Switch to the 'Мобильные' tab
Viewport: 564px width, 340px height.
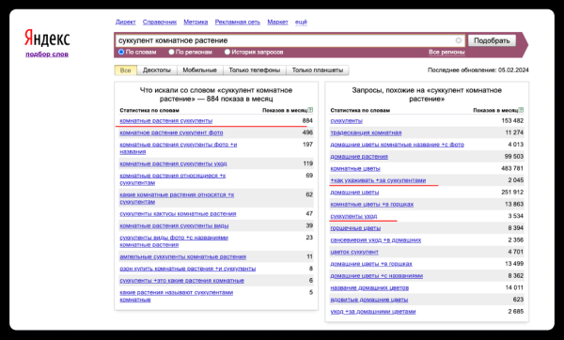pos(200,70)
